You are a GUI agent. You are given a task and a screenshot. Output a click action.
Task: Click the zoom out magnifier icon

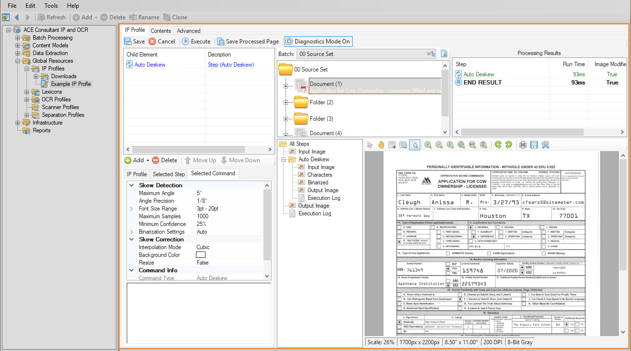[x=439, y=145]
